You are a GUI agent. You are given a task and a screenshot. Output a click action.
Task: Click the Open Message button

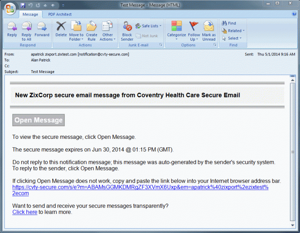(x=38, y=120)
